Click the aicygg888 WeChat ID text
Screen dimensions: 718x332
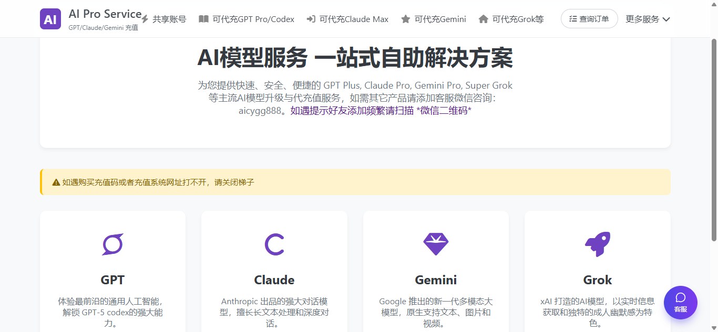[x=260, y=111]
